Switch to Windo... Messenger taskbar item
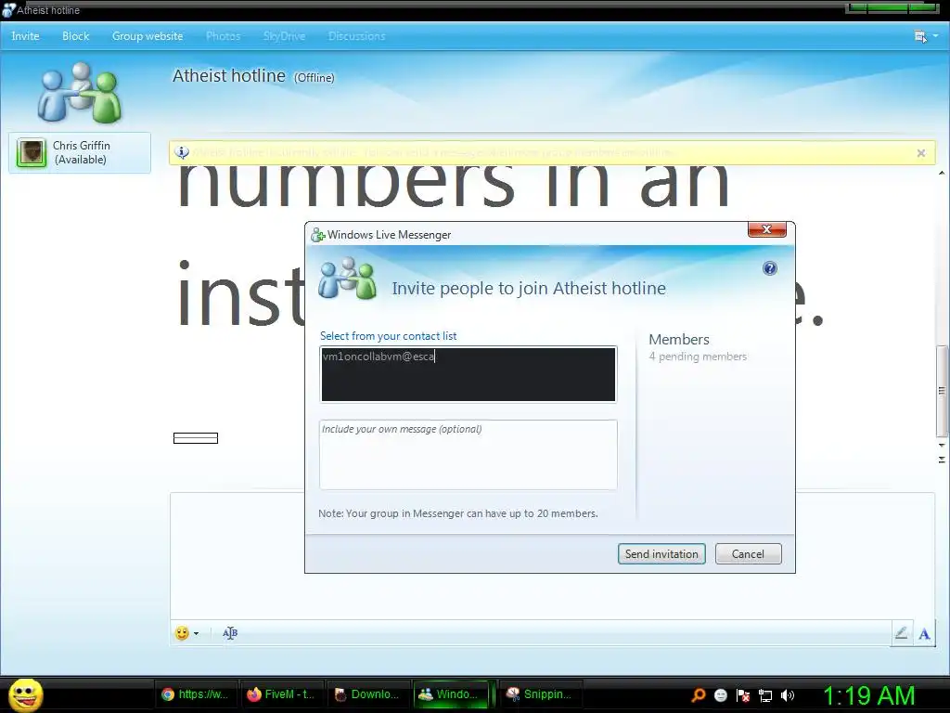The width and height of the screenshot is (950, 713). click(452, 694)
